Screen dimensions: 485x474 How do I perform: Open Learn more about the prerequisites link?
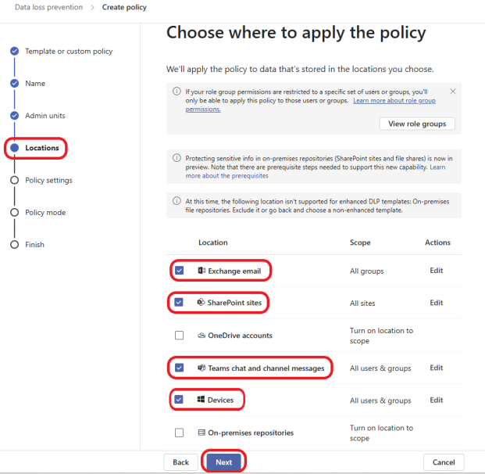(226, 176)
